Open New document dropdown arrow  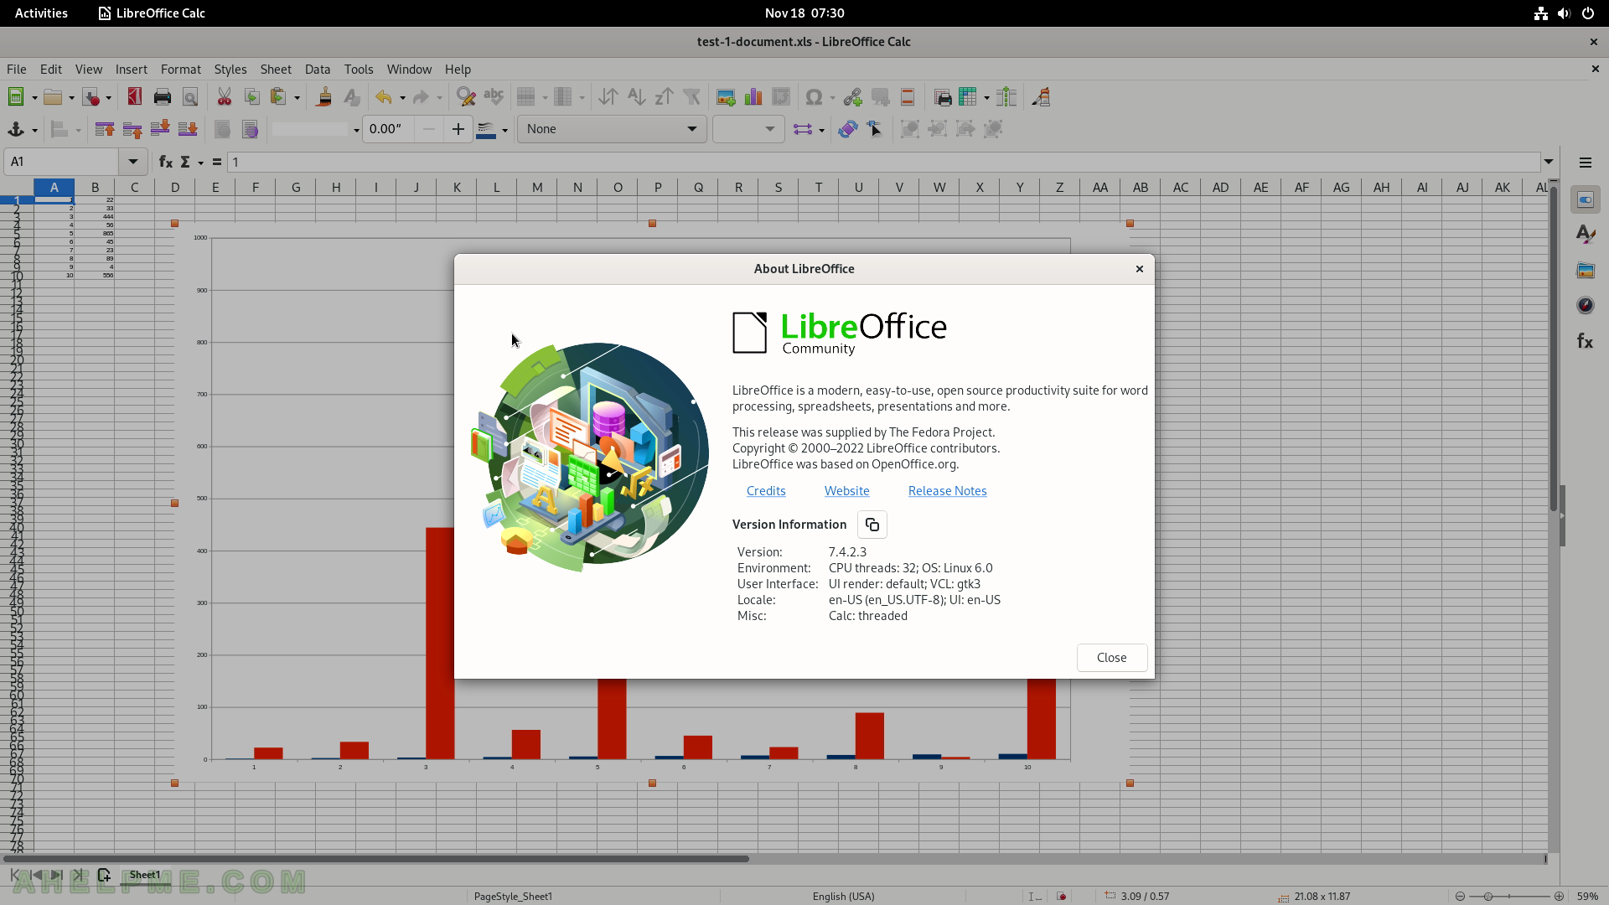tap(34, 98)
